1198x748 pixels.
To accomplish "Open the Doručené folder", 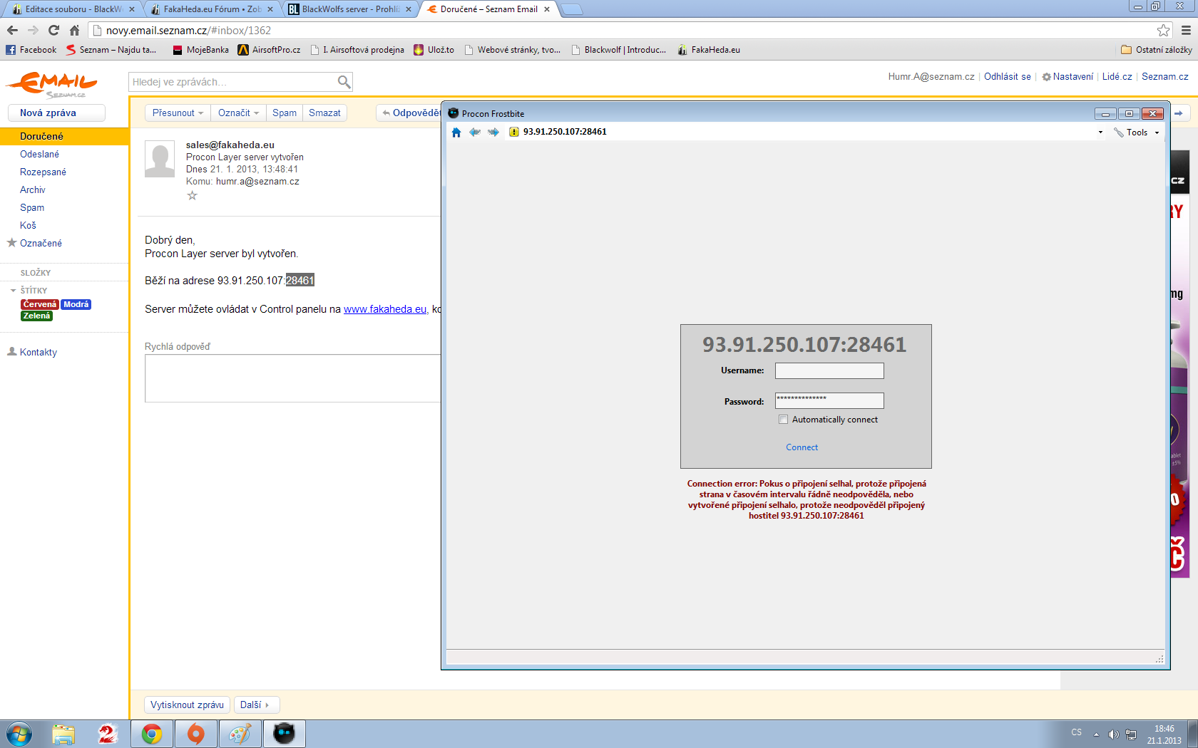I will (x=41, y=136).
